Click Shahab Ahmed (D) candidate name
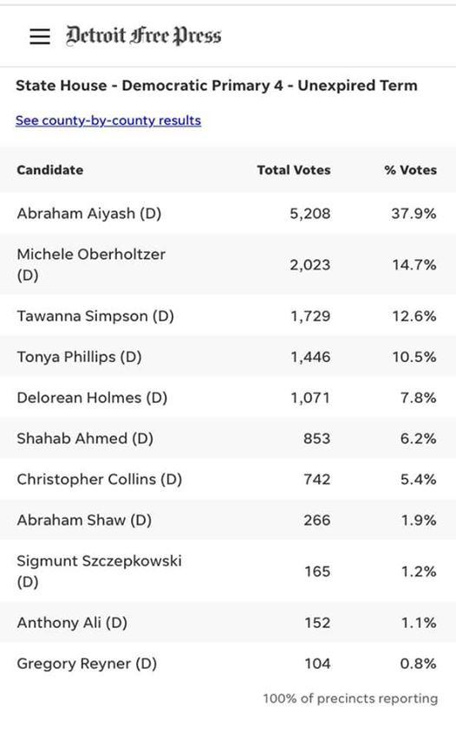456x738 pixels. coord(85,438)
